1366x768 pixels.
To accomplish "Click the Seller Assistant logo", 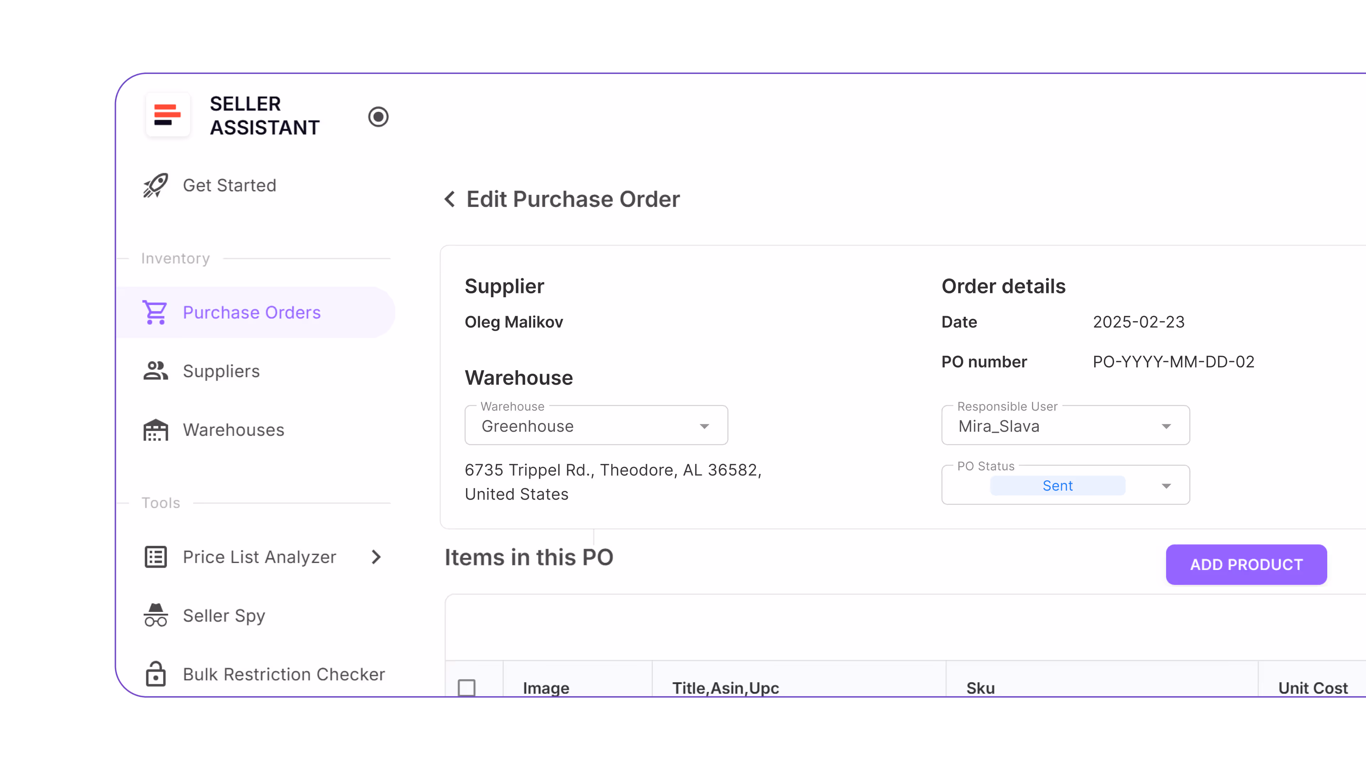I will 168,115.
